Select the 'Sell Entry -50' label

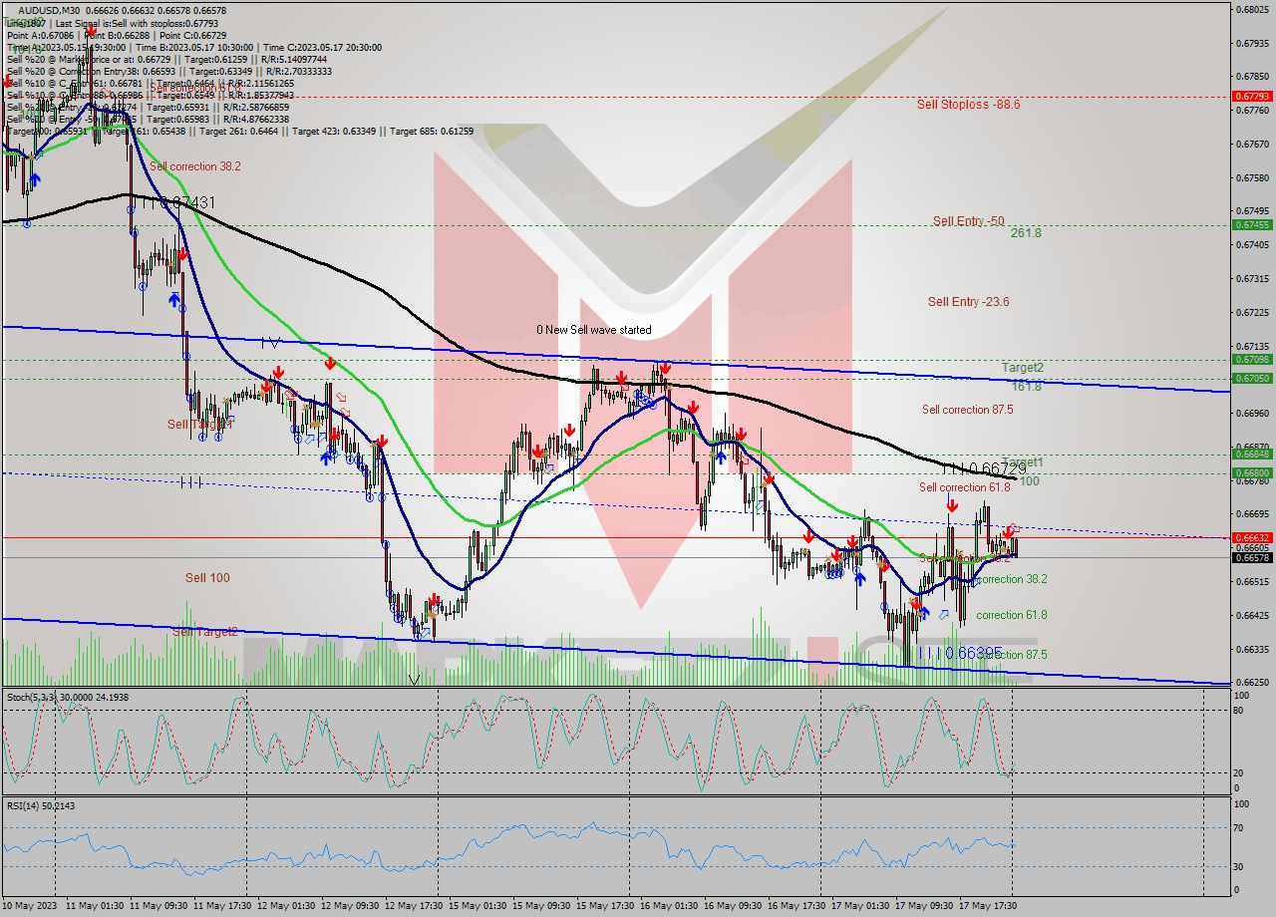coord(968,220)
